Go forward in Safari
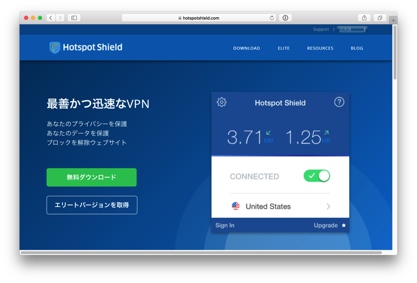Screen dimensions: 417x283 coord(60,18)
